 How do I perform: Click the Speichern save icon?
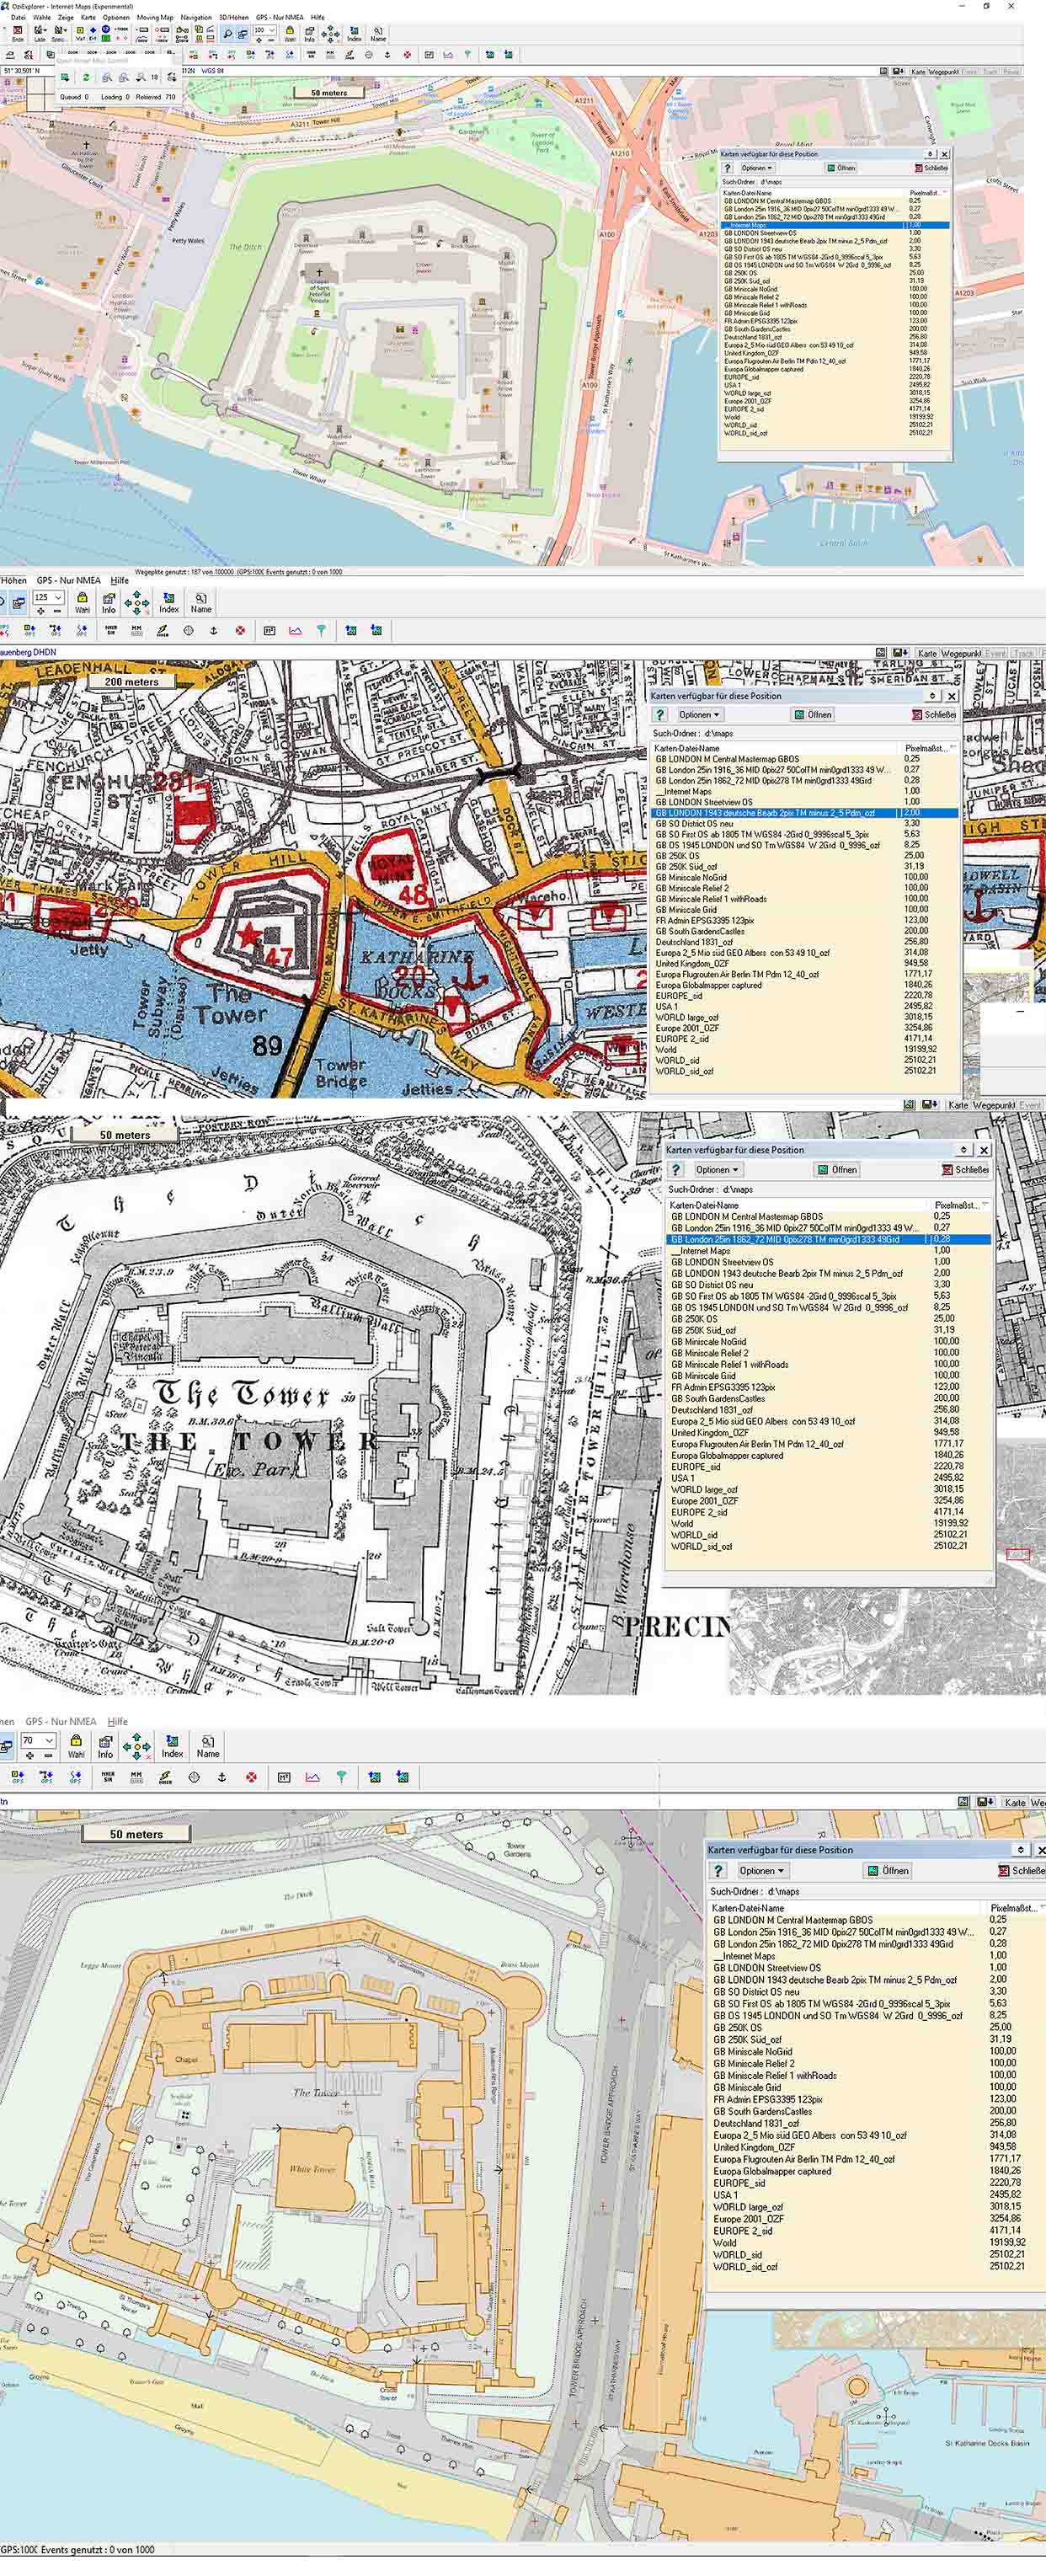click(x=59, y=33)
